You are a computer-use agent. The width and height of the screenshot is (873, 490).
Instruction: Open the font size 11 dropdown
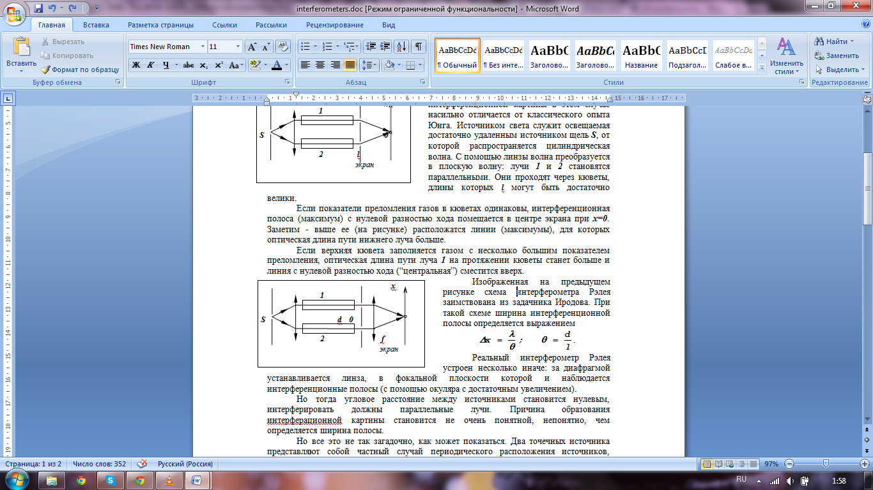238,47
